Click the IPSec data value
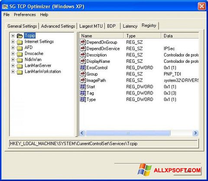 [x=169, y=48]
